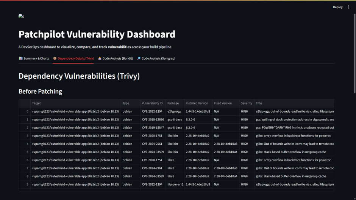Open the Deploy button
Screen dimensions: 356x200
(337, 7)
